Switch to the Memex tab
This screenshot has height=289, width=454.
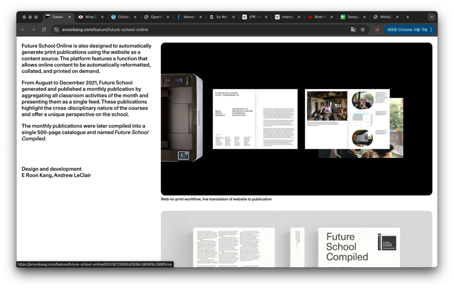[x=187, y=17]
